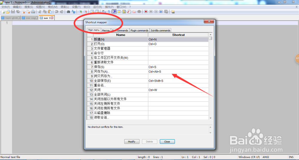Click the Copy toolbar icon
This screenshot has width=299, height=160.
pos(45,12)
